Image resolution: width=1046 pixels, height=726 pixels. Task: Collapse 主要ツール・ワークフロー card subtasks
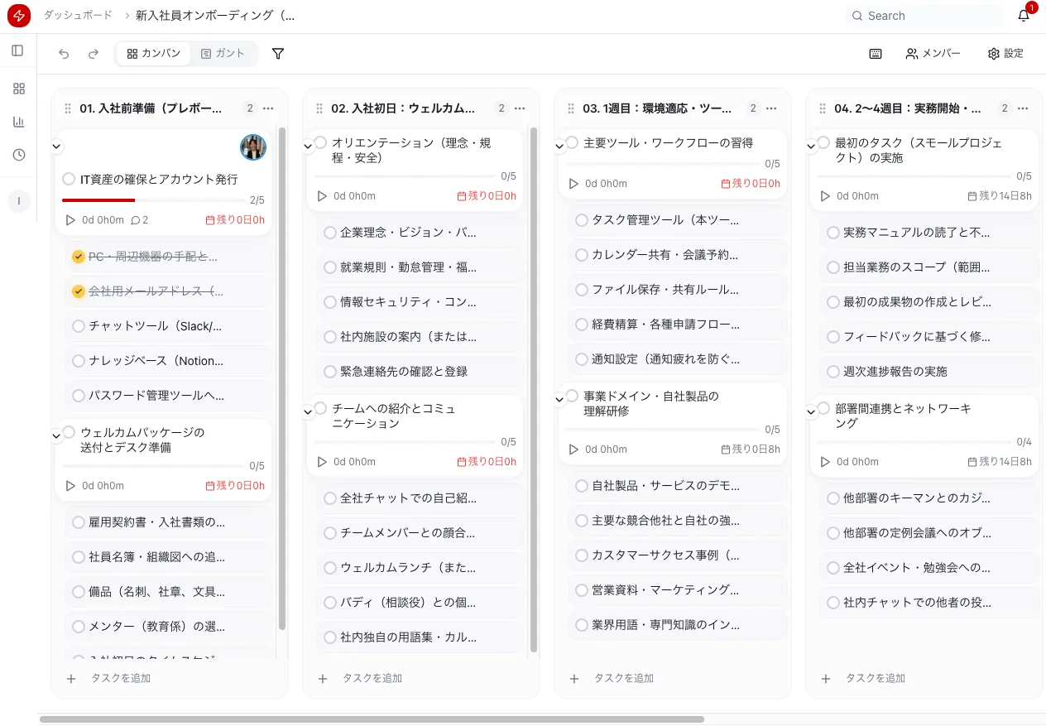click(559, 146)
